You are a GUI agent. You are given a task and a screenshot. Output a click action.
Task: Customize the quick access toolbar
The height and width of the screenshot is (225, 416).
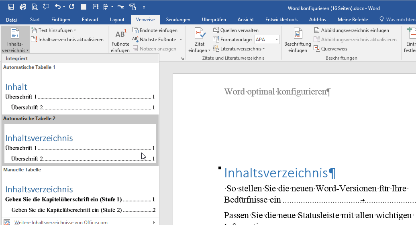(x=144, y=7)
